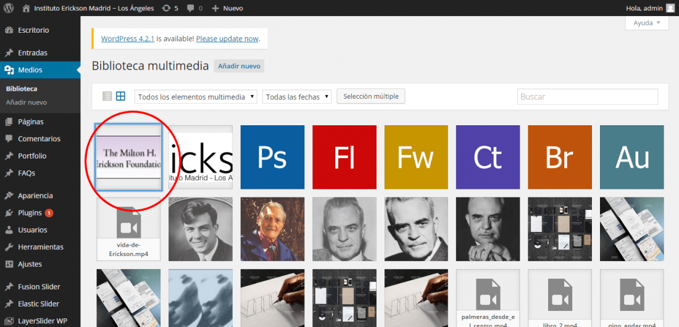Viewport: 679px width, 327px height.
Task: Open Páginas menu item
Action: 31,122
